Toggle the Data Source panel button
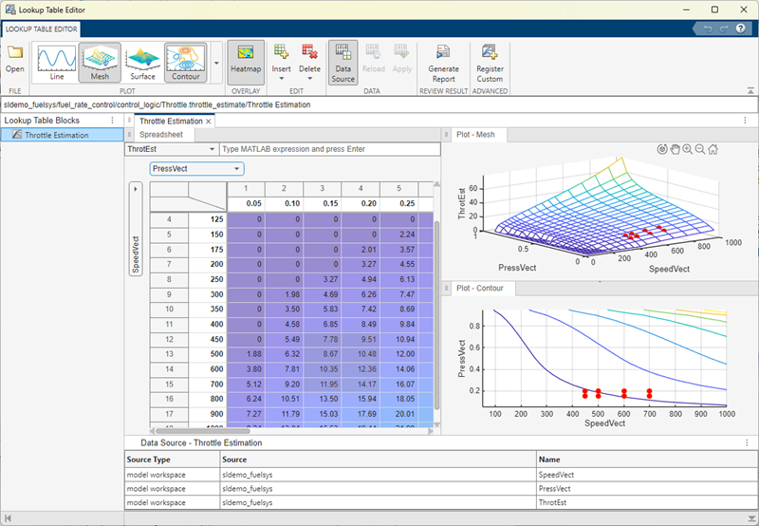The height and width of the screenshot is (526, 759). [343, 62]
